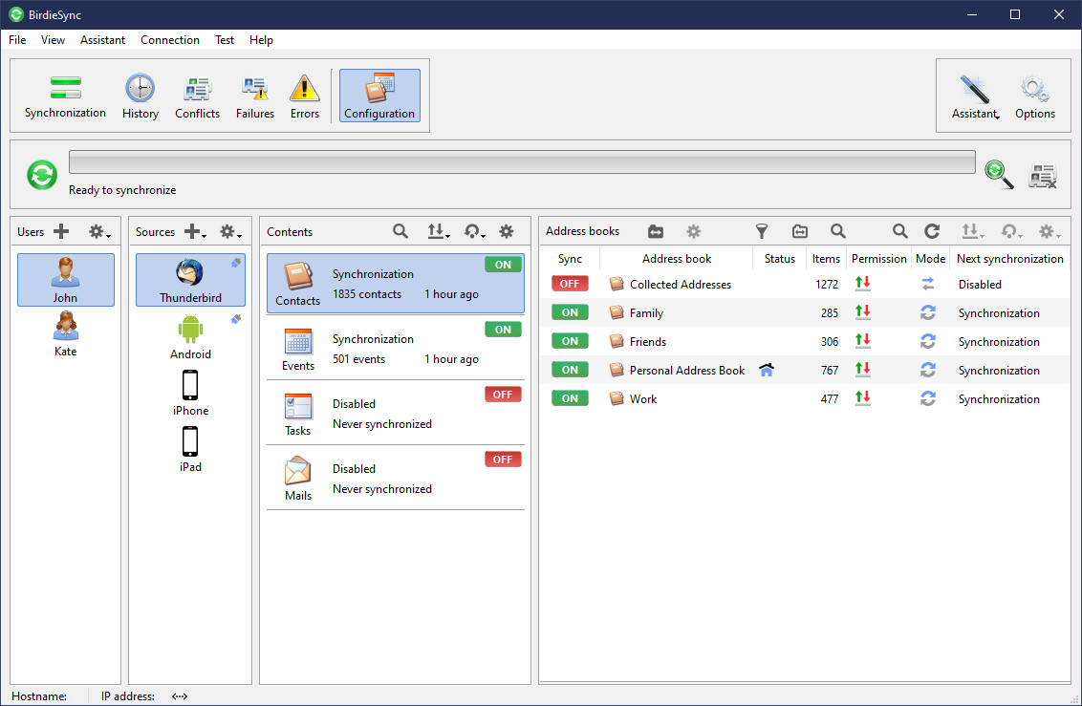Screen dimensions: 1082x706
Task: Click the green synchronize start icon
Action: click(41, 175)
